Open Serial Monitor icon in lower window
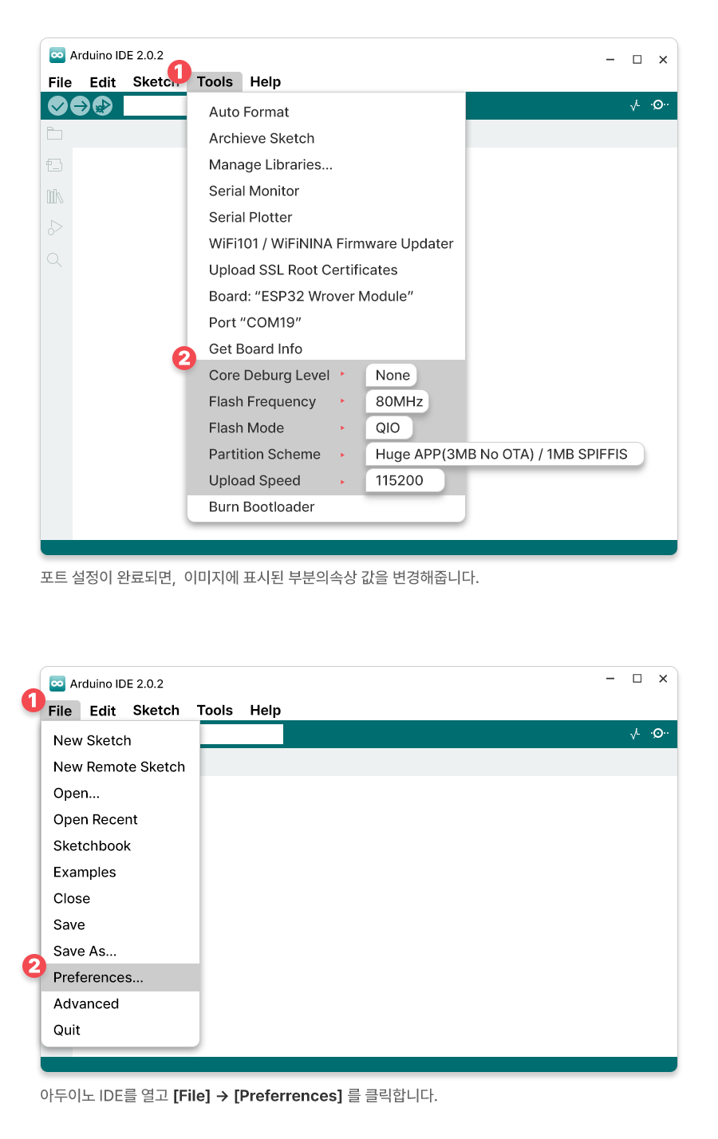This screenshot has height=1139, width=718. (660, 733)
